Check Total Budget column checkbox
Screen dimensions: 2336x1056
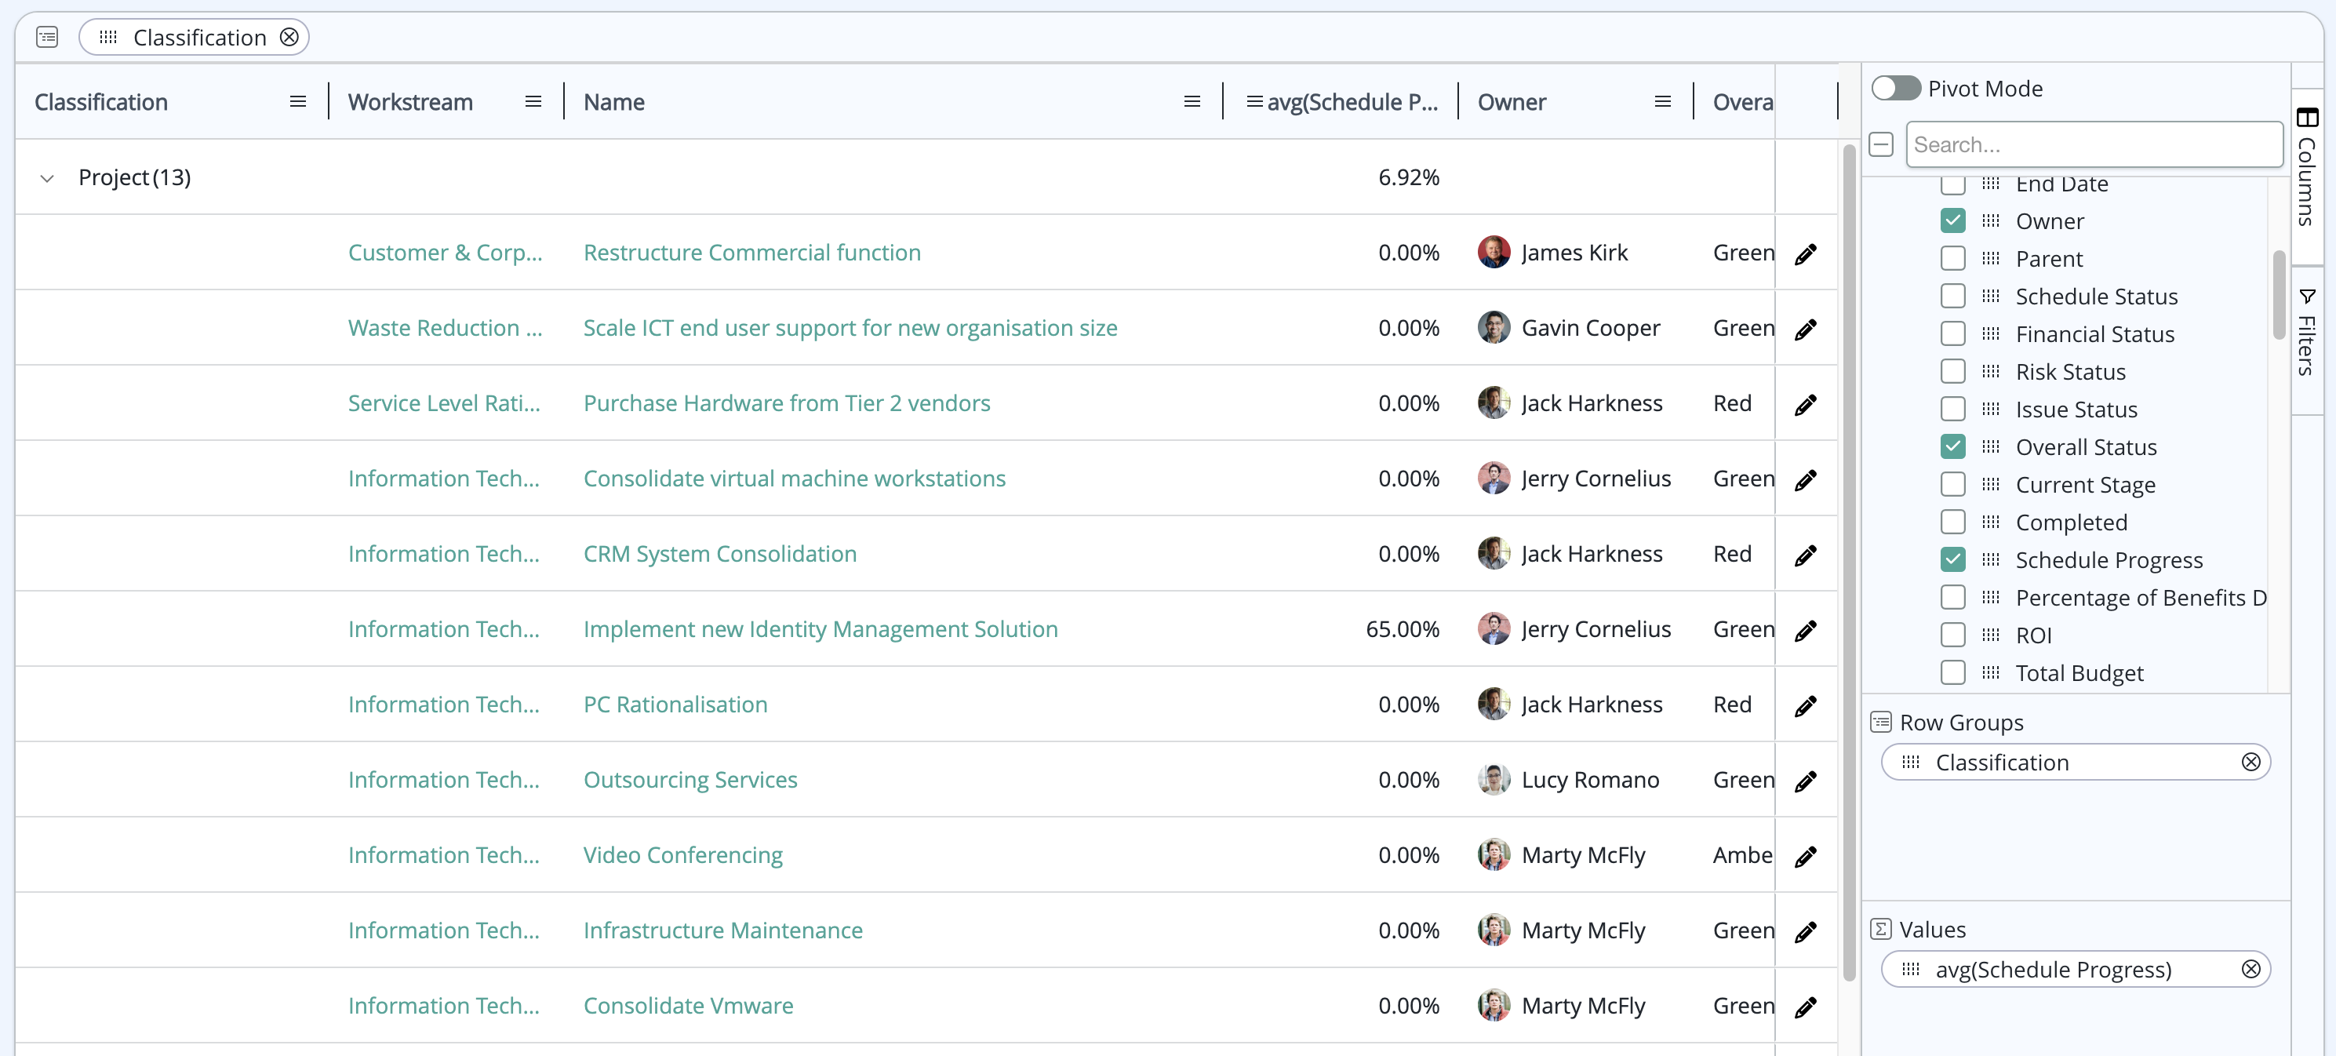(1953, 672)
